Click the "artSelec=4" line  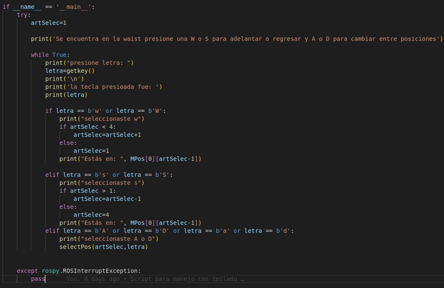(91, 215)
